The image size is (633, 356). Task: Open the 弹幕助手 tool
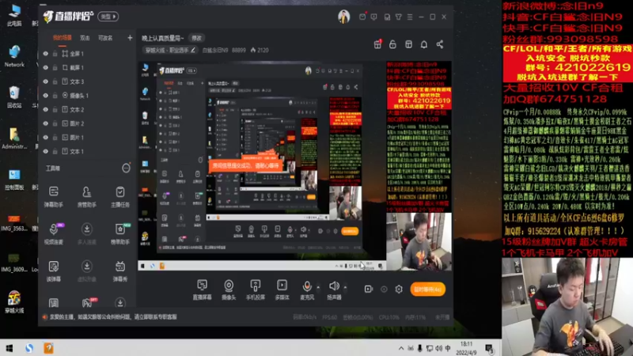click(x=53, y=196)
